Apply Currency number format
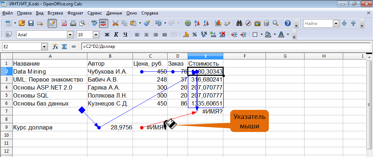This screenshot has width=373, height=157. coord(186,34)
